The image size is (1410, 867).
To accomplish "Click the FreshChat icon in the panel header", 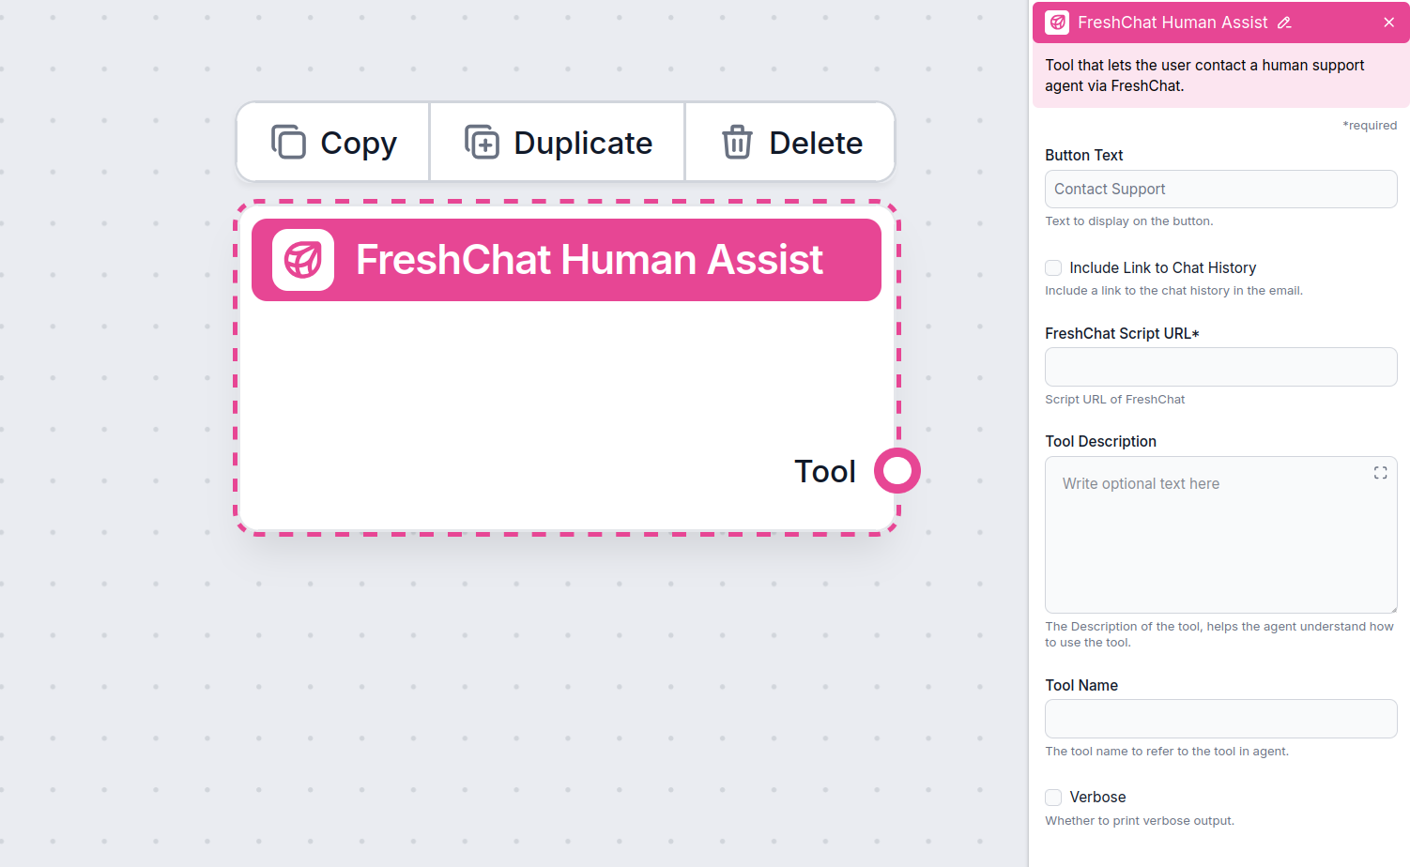I will coord(1056,22).
